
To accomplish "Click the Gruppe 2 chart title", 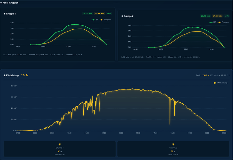I will pos(129,16).
